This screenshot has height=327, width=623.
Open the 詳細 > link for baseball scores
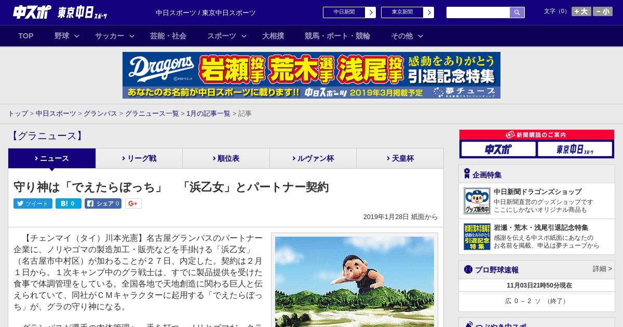click(x=602, y=269)
